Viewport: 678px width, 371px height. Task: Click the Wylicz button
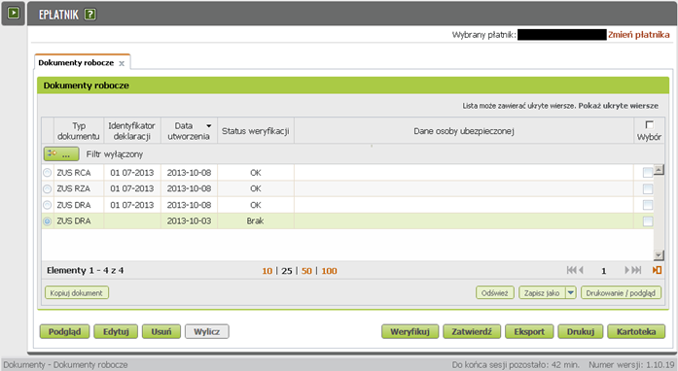(x=206, y=332)
